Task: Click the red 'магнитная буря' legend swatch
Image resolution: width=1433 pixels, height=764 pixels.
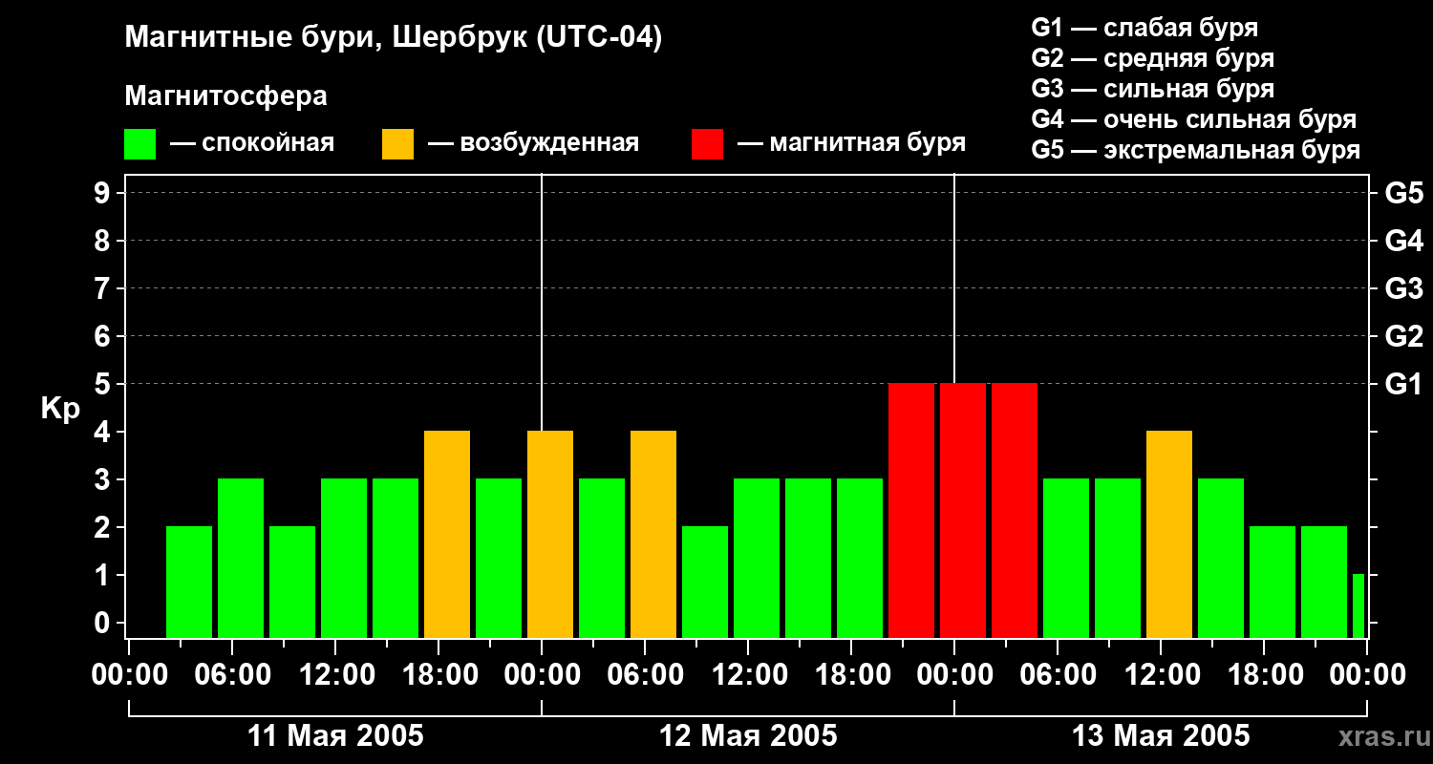Action: point(707,144)
